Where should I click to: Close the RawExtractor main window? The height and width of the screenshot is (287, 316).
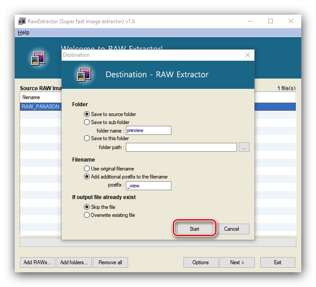tap(291, 21)
